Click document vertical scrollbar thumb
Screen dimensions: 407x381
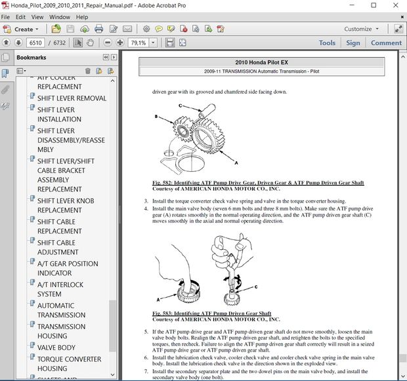tap(403, 358)
